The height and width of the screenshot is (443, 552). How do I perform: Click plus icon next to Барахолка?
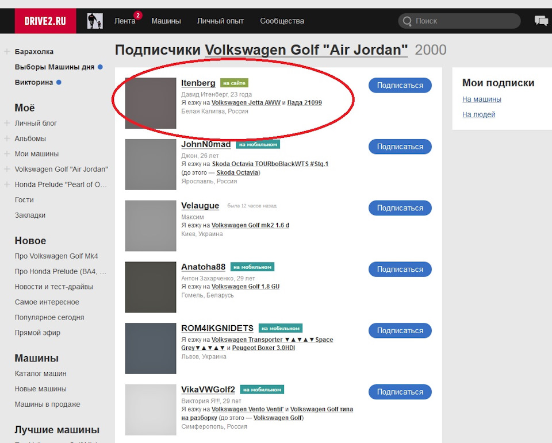[7, 52]
